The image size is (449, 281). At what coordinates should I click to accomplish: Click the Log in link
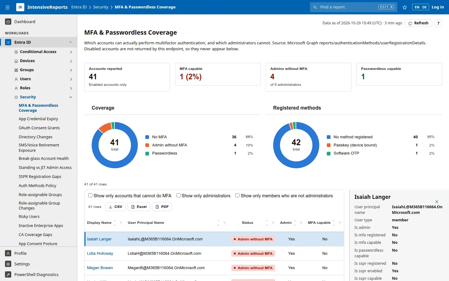pyautogui.click(x=438, y=7)
